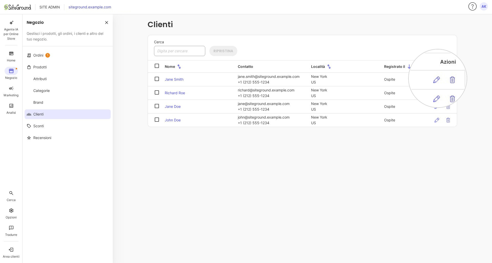Screen dimensions: 492x263
Task: Open the help question mark icon
Action: tap(472, 6)
